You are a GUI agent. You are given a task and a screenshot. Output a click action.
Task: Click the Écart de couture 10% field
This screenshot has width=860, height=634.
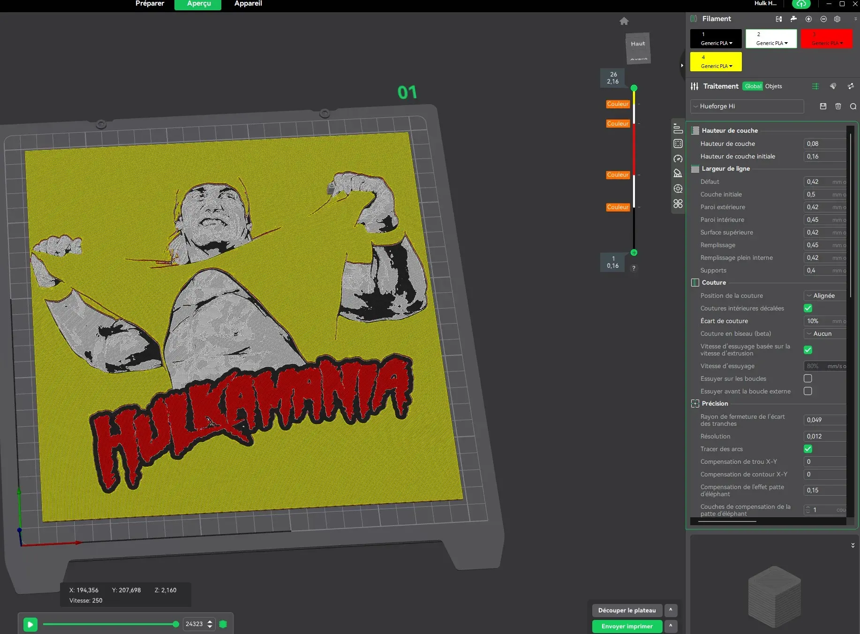pos(825,321)
